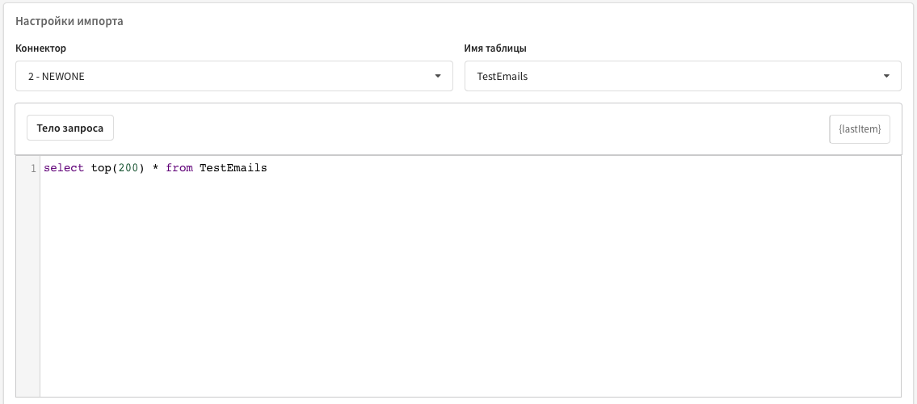Place cursor on the from keyword
This screenshot has height=404, width=917.
pos(179,168)
